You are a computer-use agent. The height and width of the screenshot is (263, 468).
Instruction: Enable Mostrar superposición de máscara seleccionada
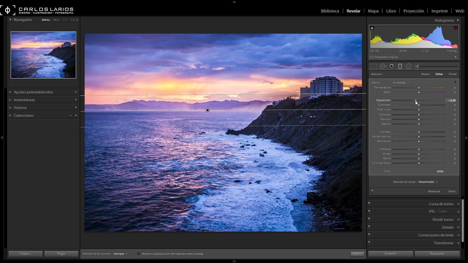click(x=138, y=254)
